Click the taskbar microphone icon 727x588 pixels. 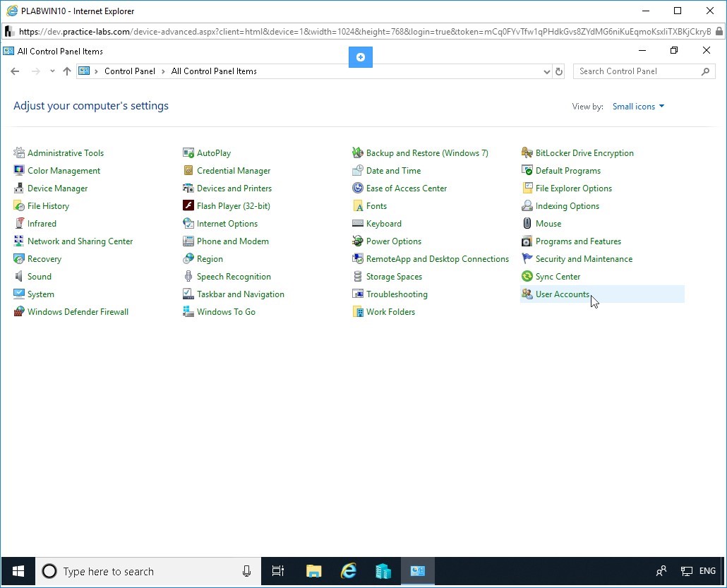click(x=246, y=571)
